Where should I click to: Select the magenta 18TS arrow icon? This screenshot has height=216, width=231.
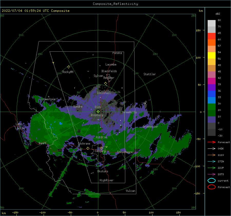[211, 174]
